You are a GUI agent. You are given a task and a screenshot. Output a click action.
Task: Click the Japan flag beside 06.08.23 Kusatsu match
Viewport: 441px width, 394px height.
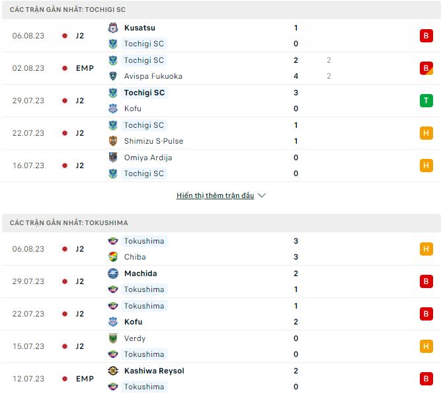coord(65,36)
